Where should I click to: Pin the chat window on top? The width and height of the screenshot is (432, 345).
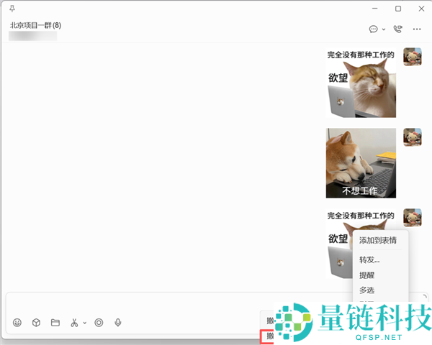pyautogui.click(x=12, y=9)
